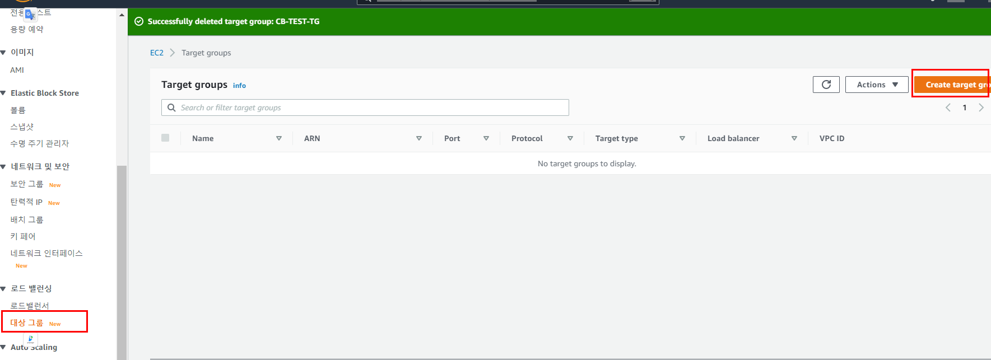The image size is (991, 360).
Task: Sort the table by the Name column arrow
Action: coord(279,138)
